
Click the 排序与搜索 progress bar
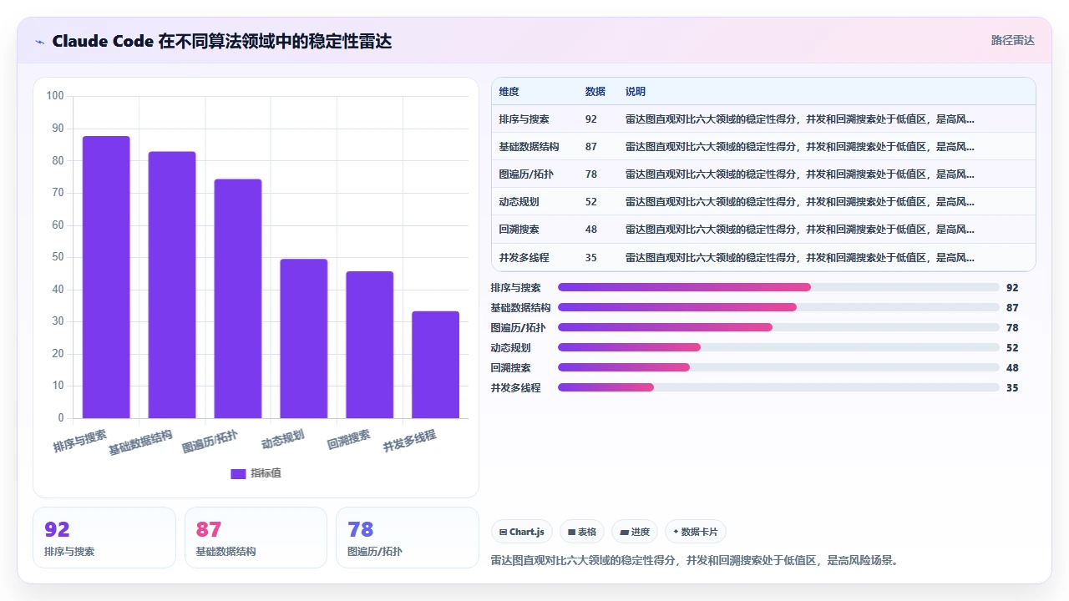[x=778, y=287]
